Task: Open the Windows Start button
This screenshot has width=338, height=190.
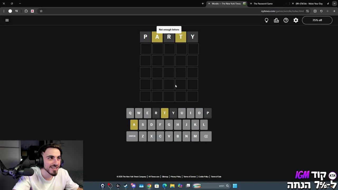Action: tap(235, 186)
